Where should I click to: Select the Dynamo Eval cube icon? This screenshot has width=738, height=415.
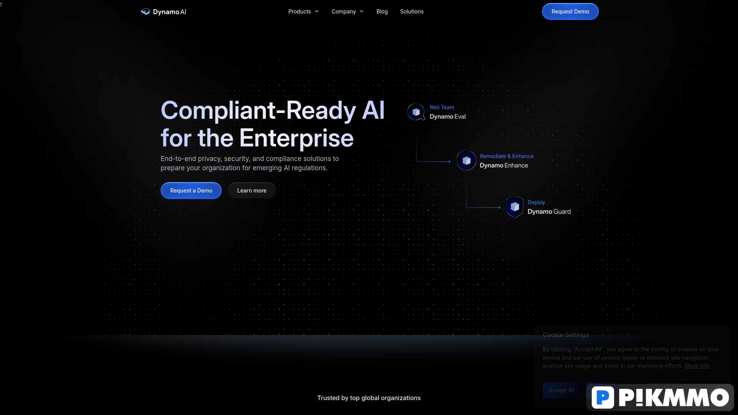tap(416, 112)
